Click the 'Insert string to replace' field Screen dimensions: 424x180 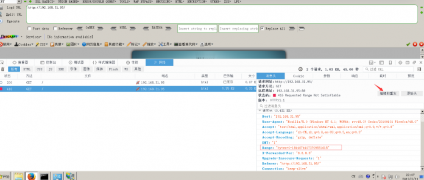198,29
